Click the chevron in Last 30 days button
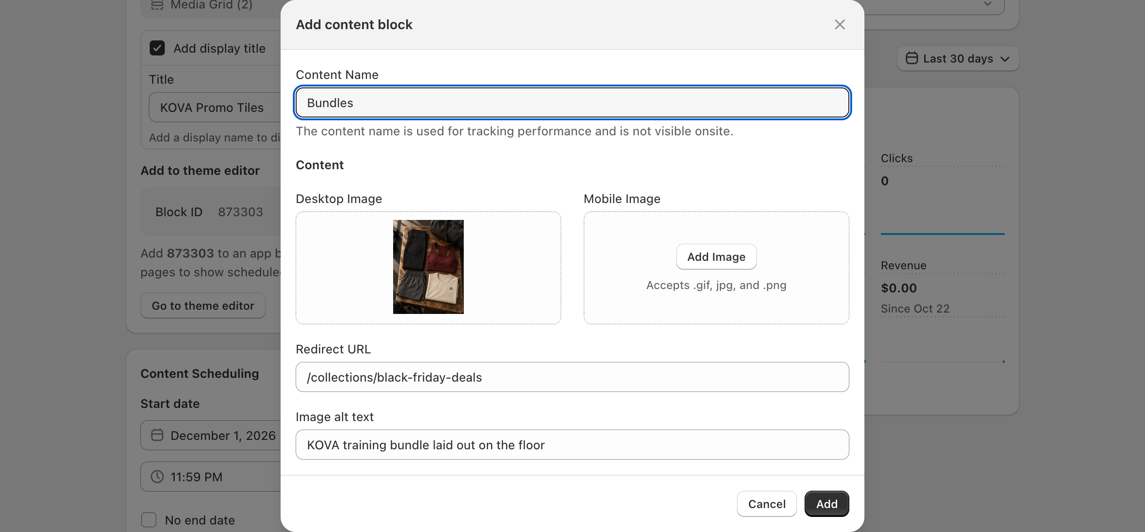The image size is (1145, 532). (x=1005, y=59)
